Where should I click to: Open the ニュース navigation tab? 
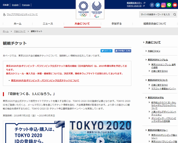tap(48, 24)
